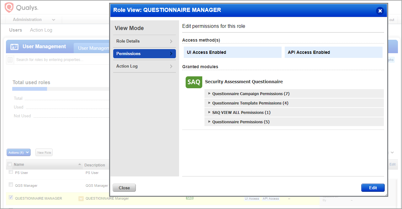Click the UI Access tag in the role row
The image size is (402, 209).
point(252,198)
